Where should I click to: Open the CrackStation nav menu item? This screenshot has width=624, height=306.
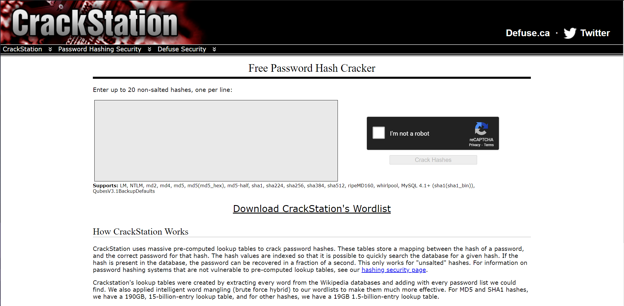click(x=22, y=49)
